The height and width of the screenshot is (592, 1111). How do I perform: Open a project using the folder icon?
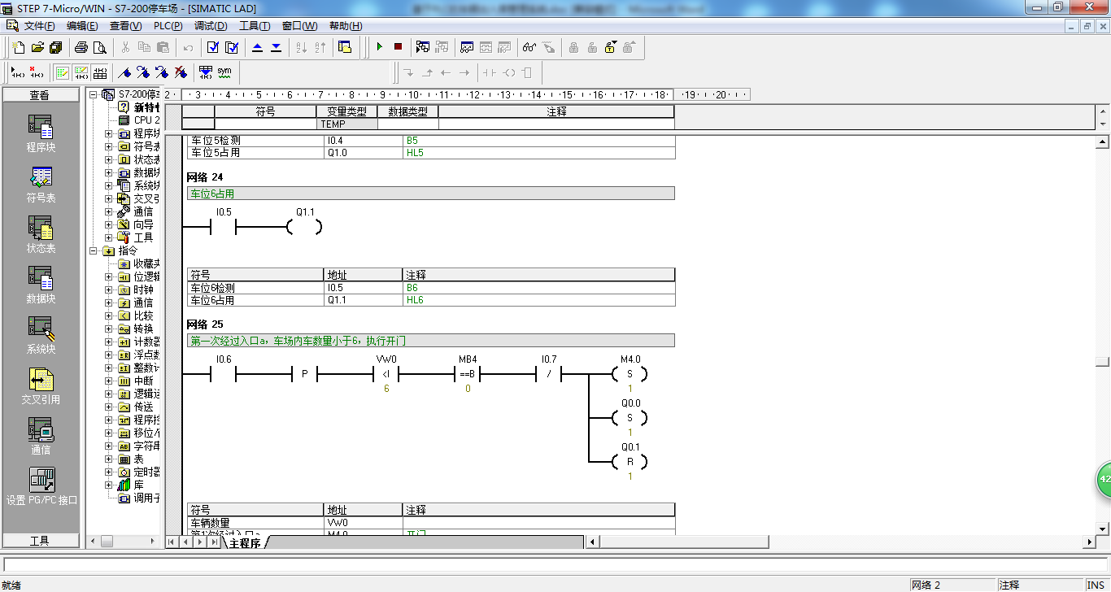point(37,47)
